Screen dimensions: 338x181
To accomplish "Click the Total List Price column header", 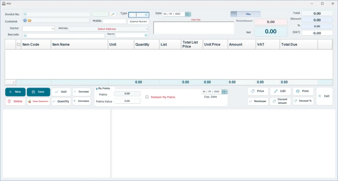I will [192, 45].
